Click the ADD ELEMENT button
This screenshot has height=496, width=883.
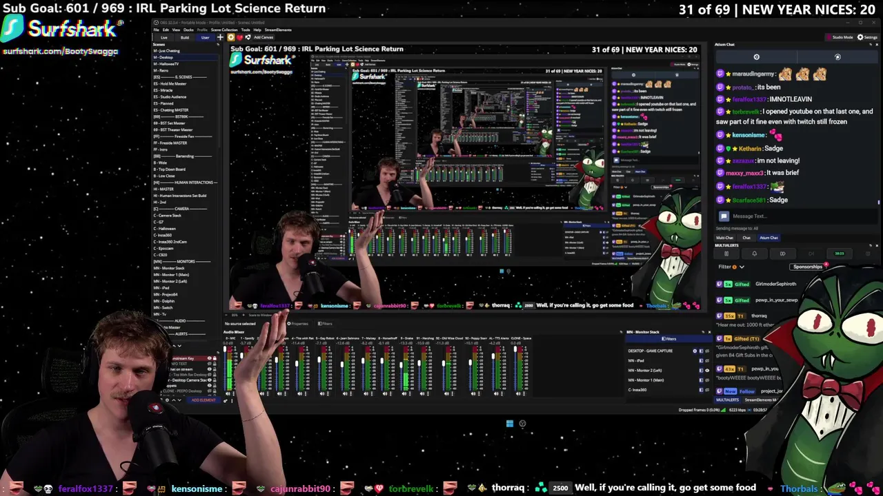204,400
